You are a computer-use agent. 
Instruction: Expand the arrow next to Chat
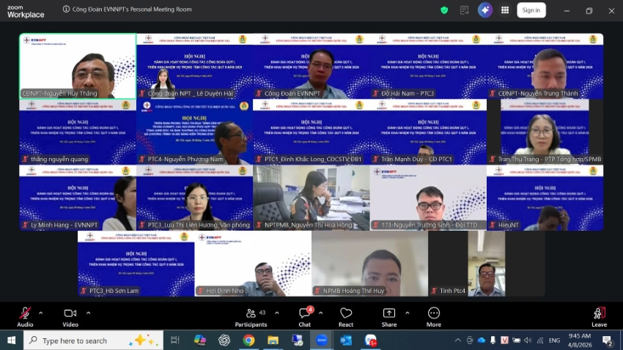[x=320, y=313]
